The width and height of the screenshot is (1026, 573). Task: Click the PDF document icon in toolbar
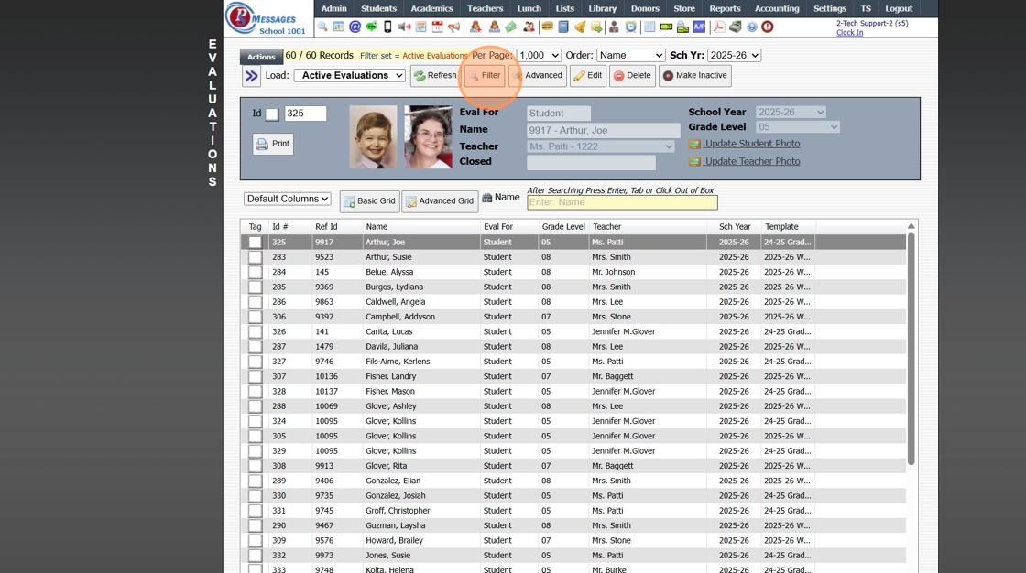click(x=719, y=27)
